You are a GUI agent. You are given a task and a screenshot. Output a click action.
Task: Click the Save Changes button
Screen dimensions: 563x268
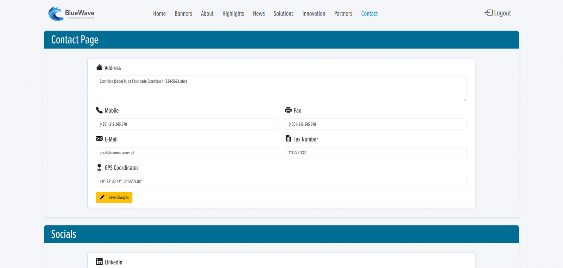114,197
